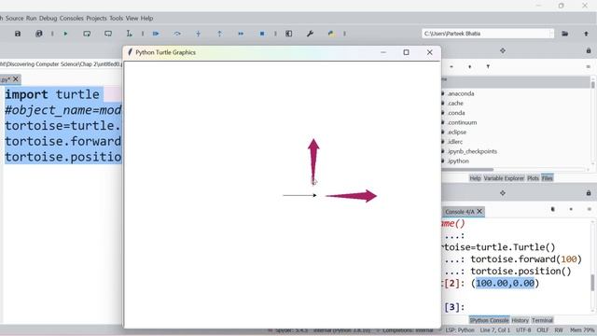
Task: Switch to the History tab
Action: [521, 320]
